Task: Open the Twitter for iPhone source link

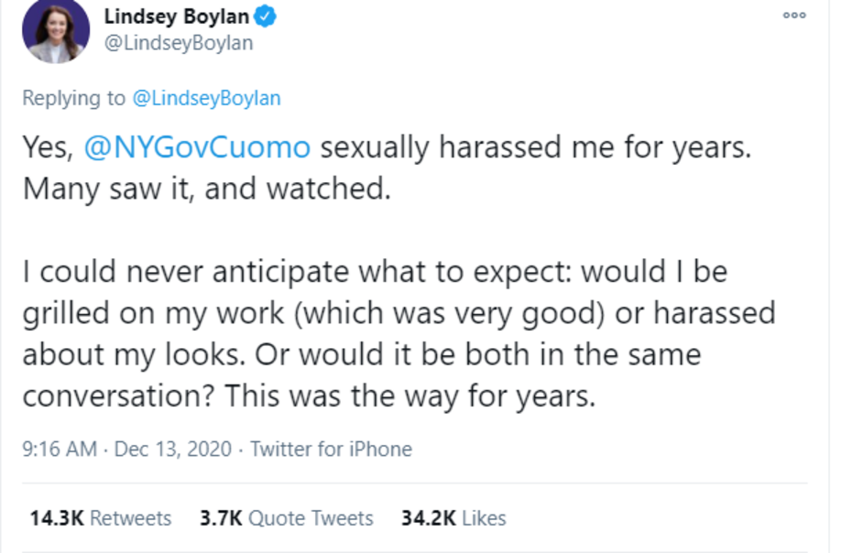Action: pyautogui.click(x=331, y=450)
